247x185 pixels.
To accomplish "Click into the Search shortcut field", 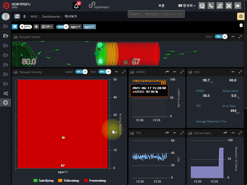I will 156,14.
